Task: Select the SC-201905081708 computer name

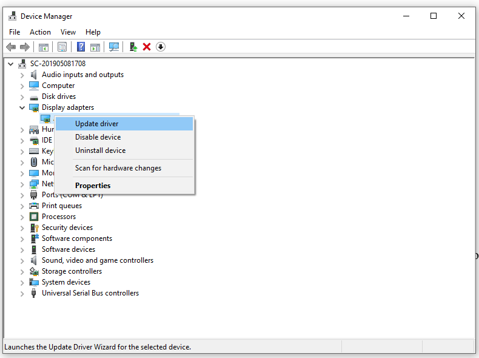Action: [x=58, y=64]
